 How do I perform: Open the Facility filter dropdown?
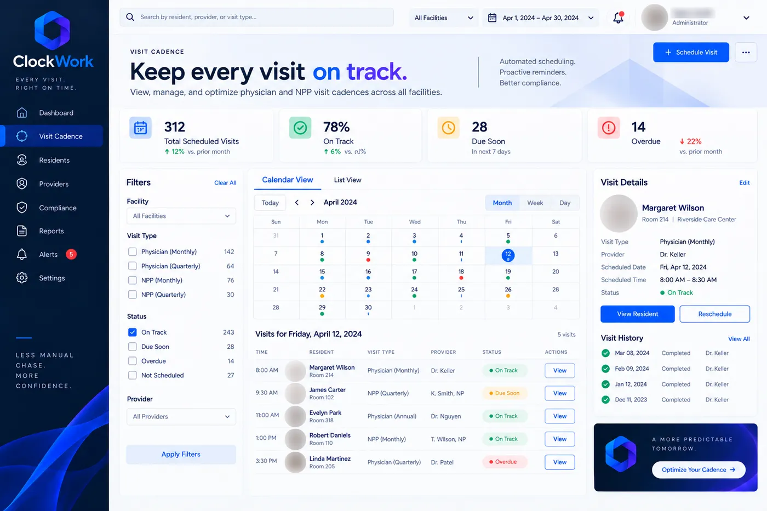181,216
